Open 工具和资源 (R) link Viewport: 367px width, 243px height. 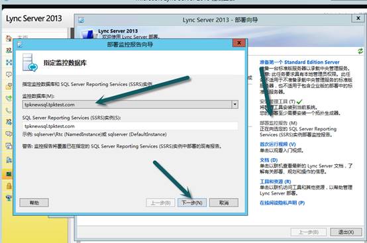(x=276, y=181)
